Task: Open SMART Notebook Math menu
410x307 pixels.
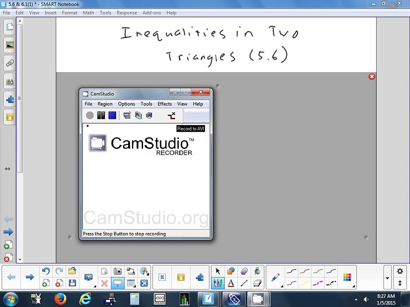Action: pos(88,12)
